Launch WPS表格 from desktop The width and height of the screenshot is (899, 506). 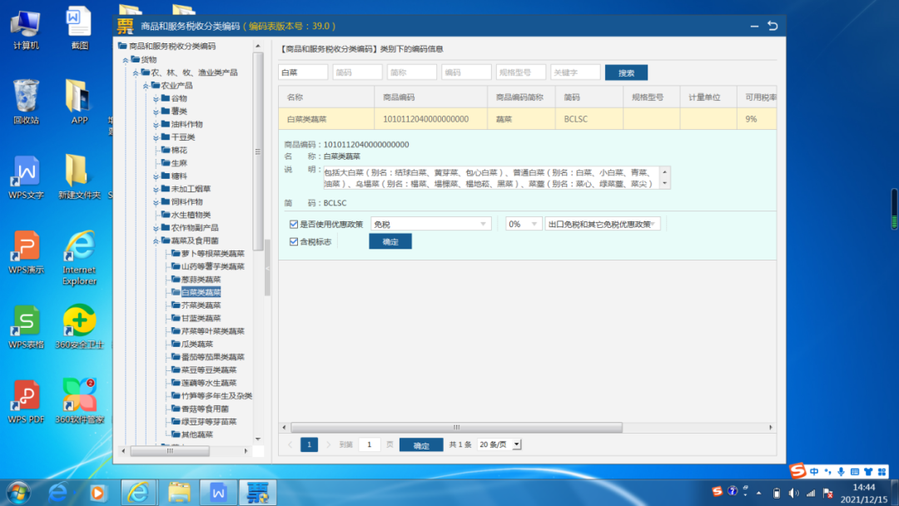click(26, 326)
